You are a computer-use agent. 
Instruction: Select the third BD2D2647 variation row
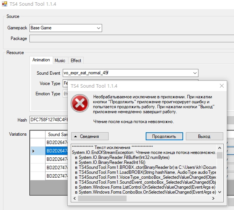pyautogui.click(x=57, y=159)
